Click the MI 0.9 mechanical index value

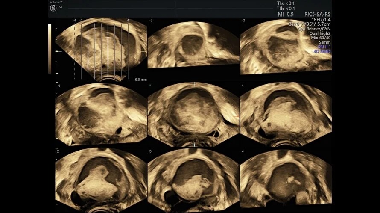point(286,14)
